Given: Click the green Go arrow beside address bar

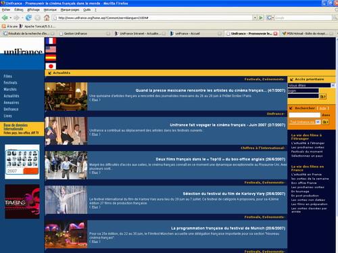Looking at the screenshot, I should tap(261, 18).
